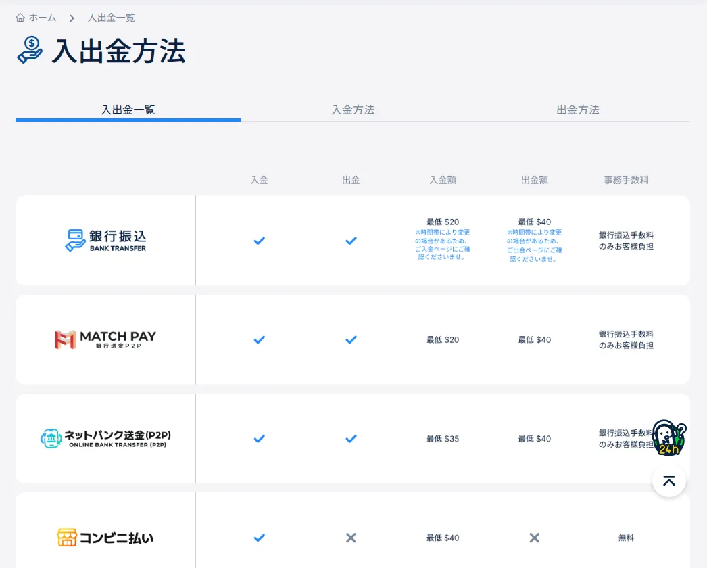
Task: Click the 出金 column header
Action: 351,180
